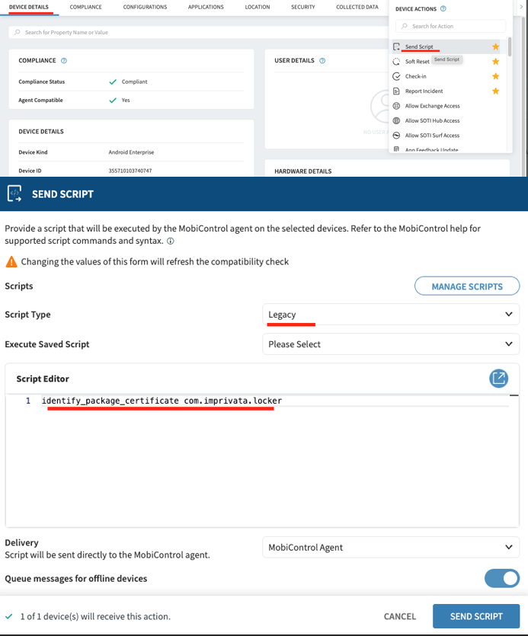This screenshot has height=636, width=528.
Task: Click the Device ID value 355710103740747
Action: pos(130,171)
